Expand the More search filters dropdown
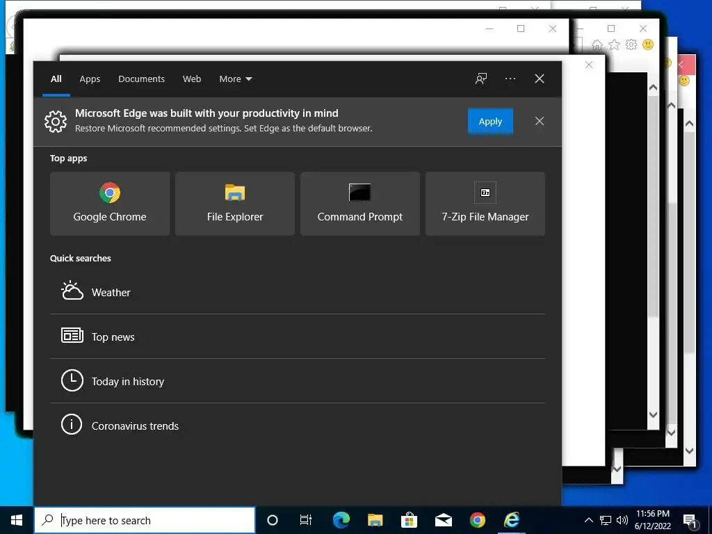 tap(235, 79)
